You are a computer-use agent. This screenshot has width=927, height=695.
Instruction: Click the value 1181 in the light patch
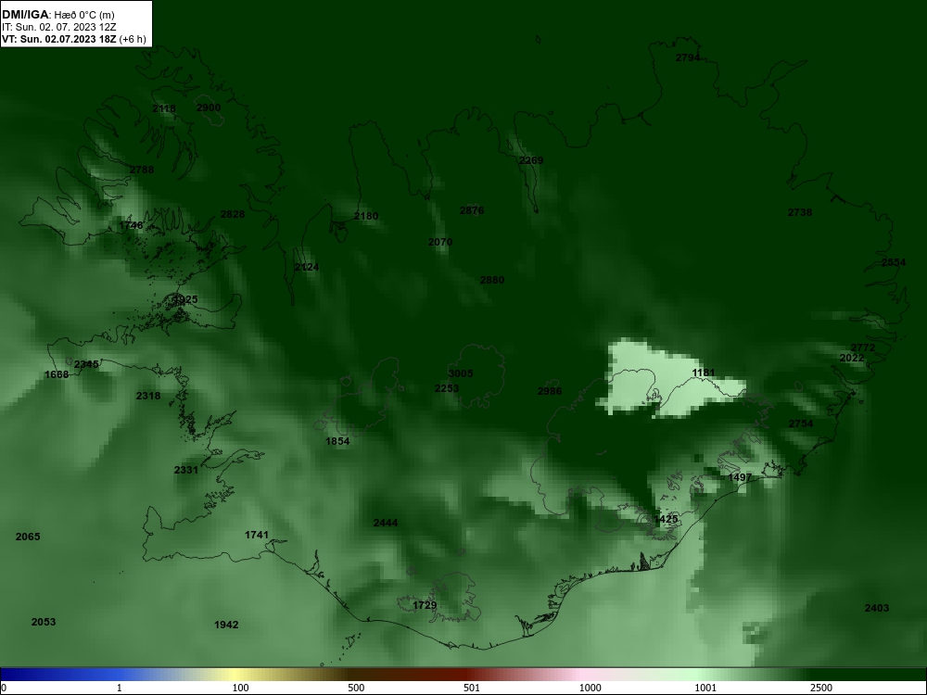704,373
